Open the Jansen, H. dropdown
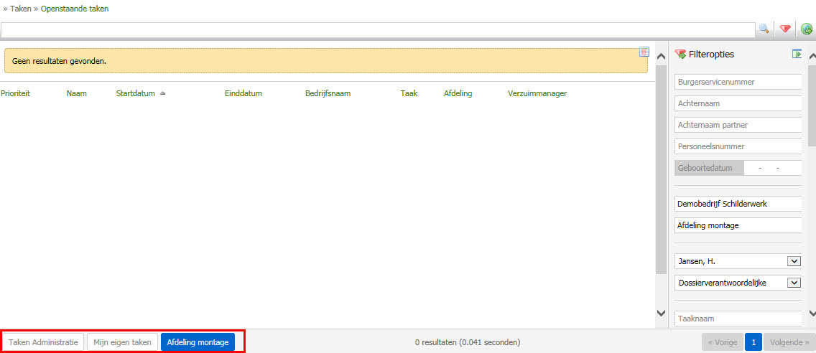 [794, 261]
